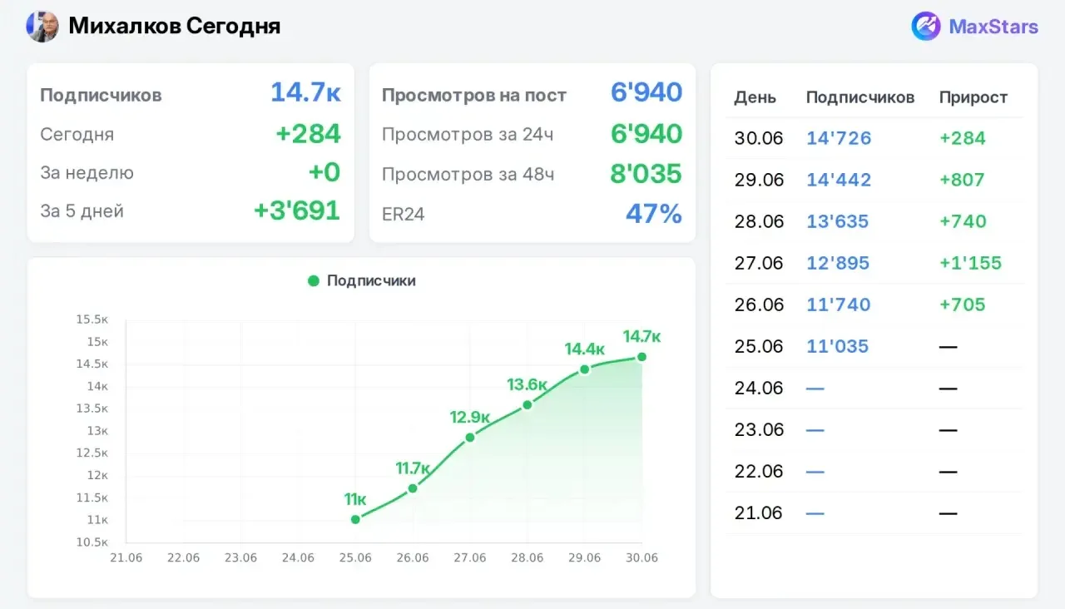
Task: Select the 13.6к chart data point
Action: point(528,405)
